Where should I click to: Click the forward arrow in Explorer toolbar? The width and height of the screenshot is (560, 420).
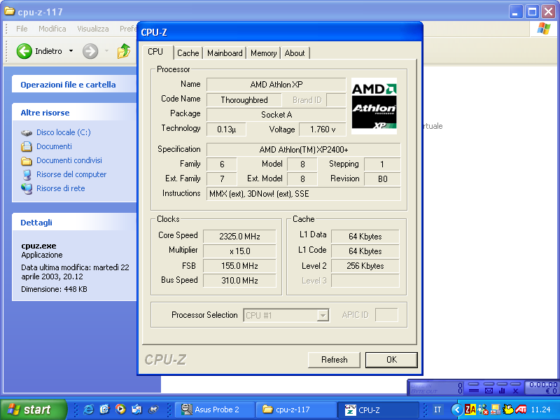tap(90, 51)
